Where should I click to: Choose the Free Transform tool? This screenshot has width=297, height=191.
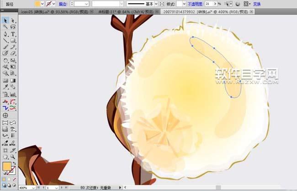coord(13,67)
